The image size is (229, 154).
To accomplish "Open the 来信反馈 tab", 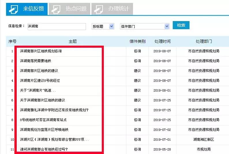I will (27, 9).
